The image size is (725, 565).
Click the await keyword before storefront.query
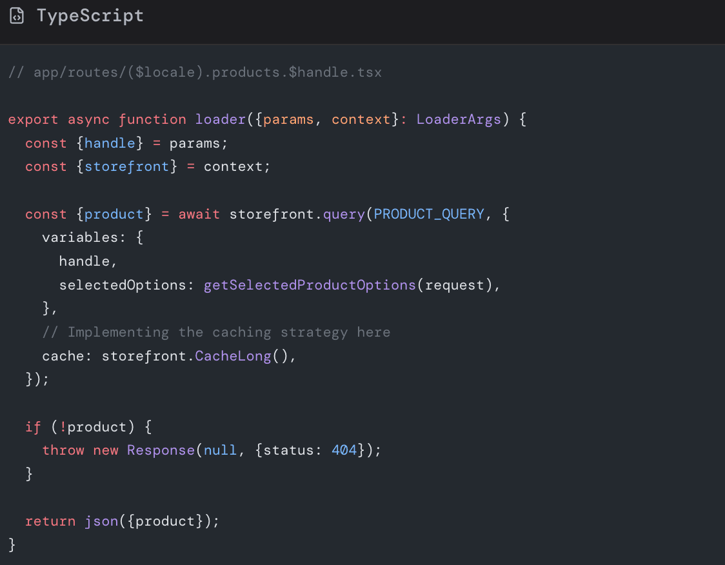[x=199, y=213]
